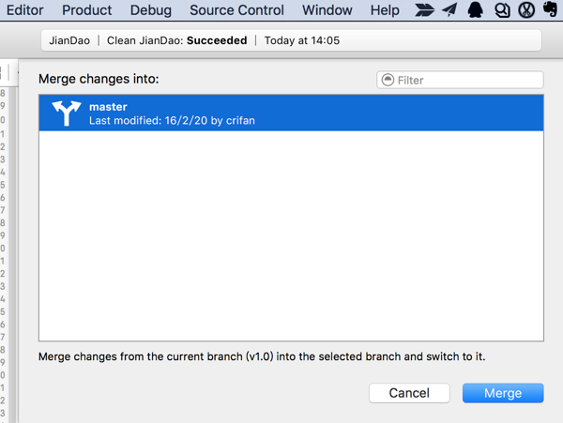Open the Product menu
The width and height of the screenshot is (563, 423).
tap(86, 10)
